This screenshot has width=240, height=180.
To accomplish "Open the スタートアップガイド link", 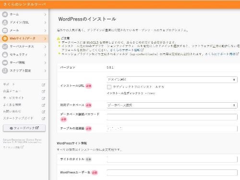I will click(18, 118).
